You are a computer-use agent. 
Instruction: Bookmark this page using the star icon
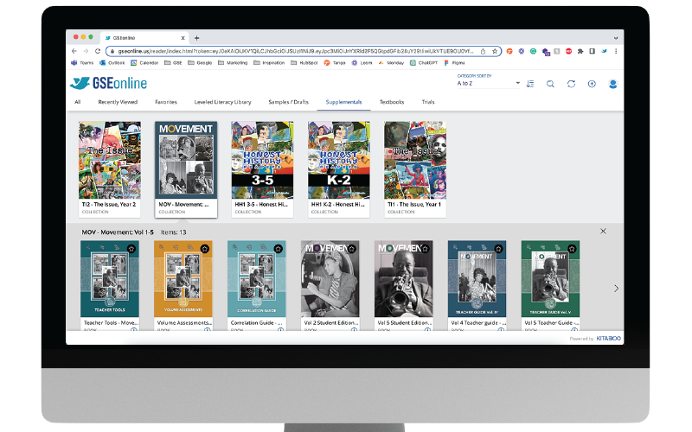495,51
